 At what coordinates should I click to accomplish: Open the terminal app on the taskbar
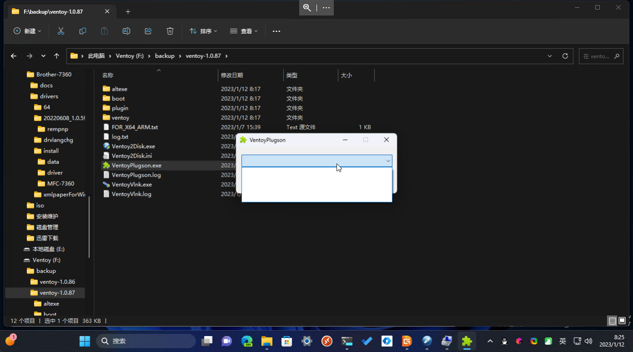[347, 341]
